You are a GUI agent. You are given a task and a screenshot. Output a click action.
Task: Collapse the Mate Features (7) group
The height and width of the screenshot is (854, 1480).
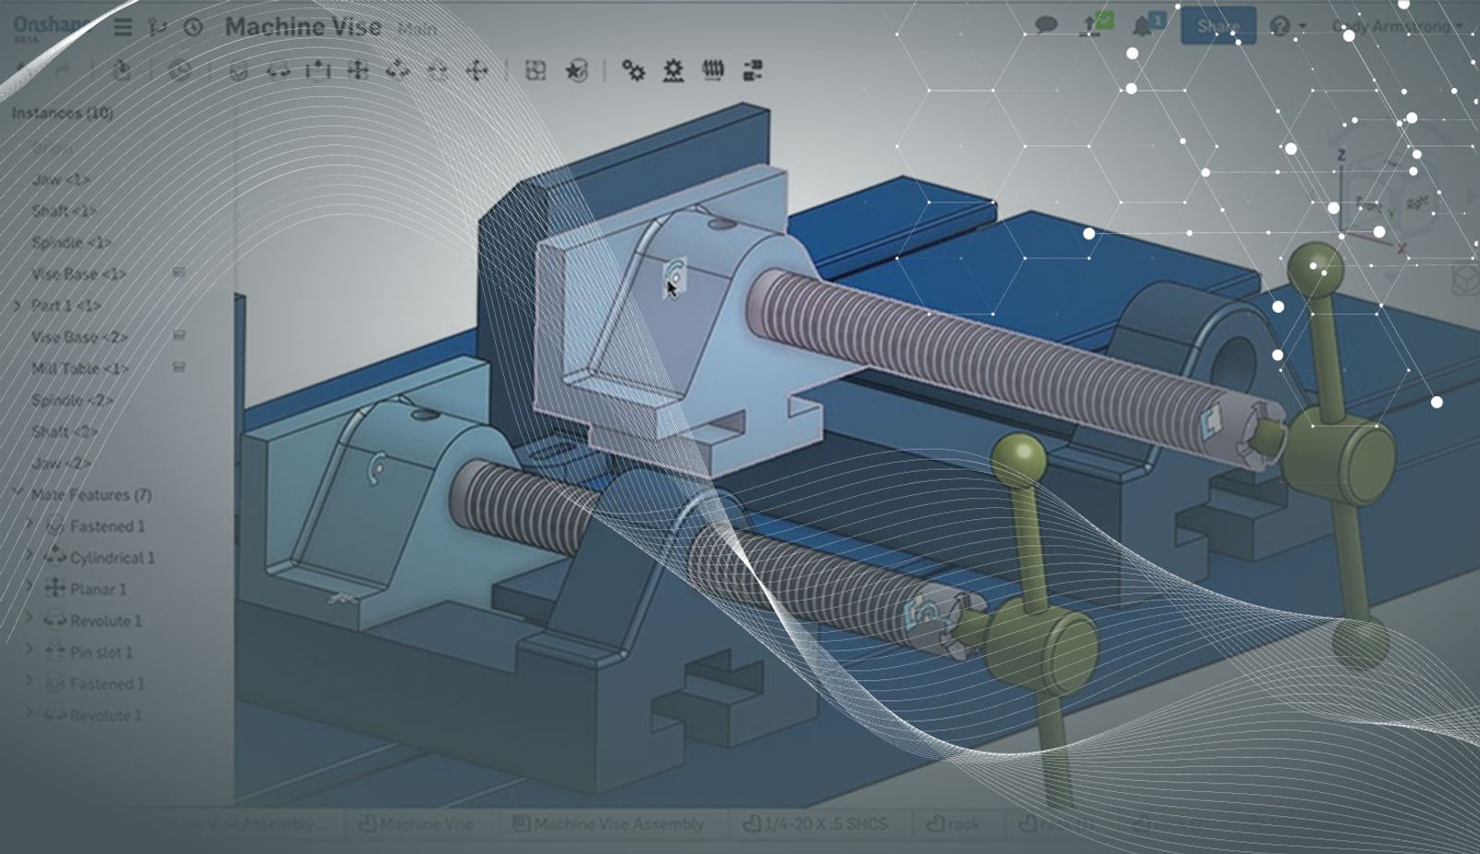(17, 494)
